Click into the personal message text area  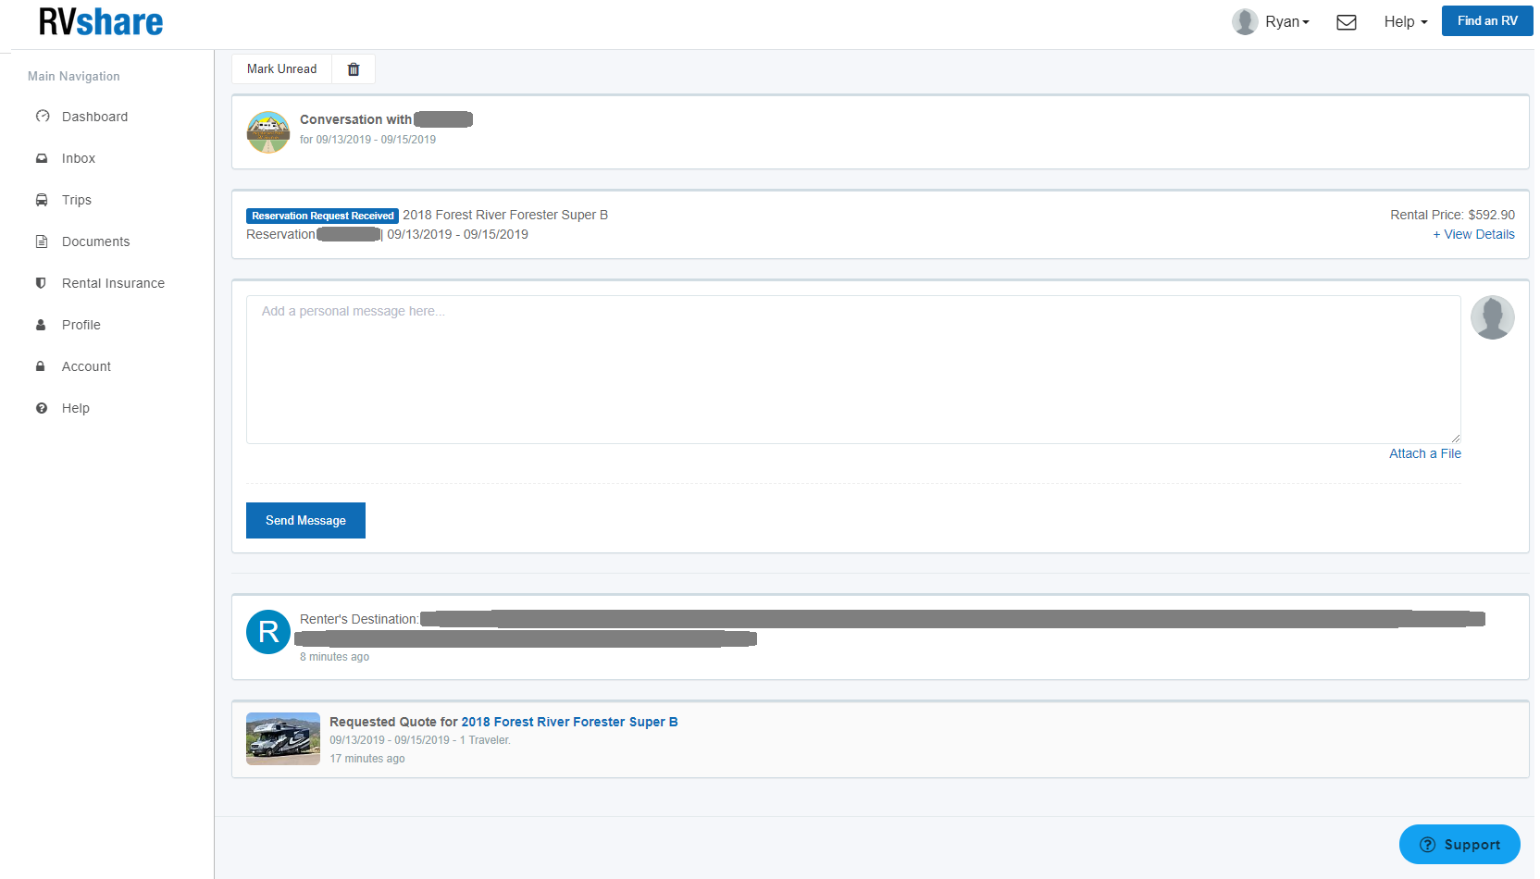click(x=853, y=369)
